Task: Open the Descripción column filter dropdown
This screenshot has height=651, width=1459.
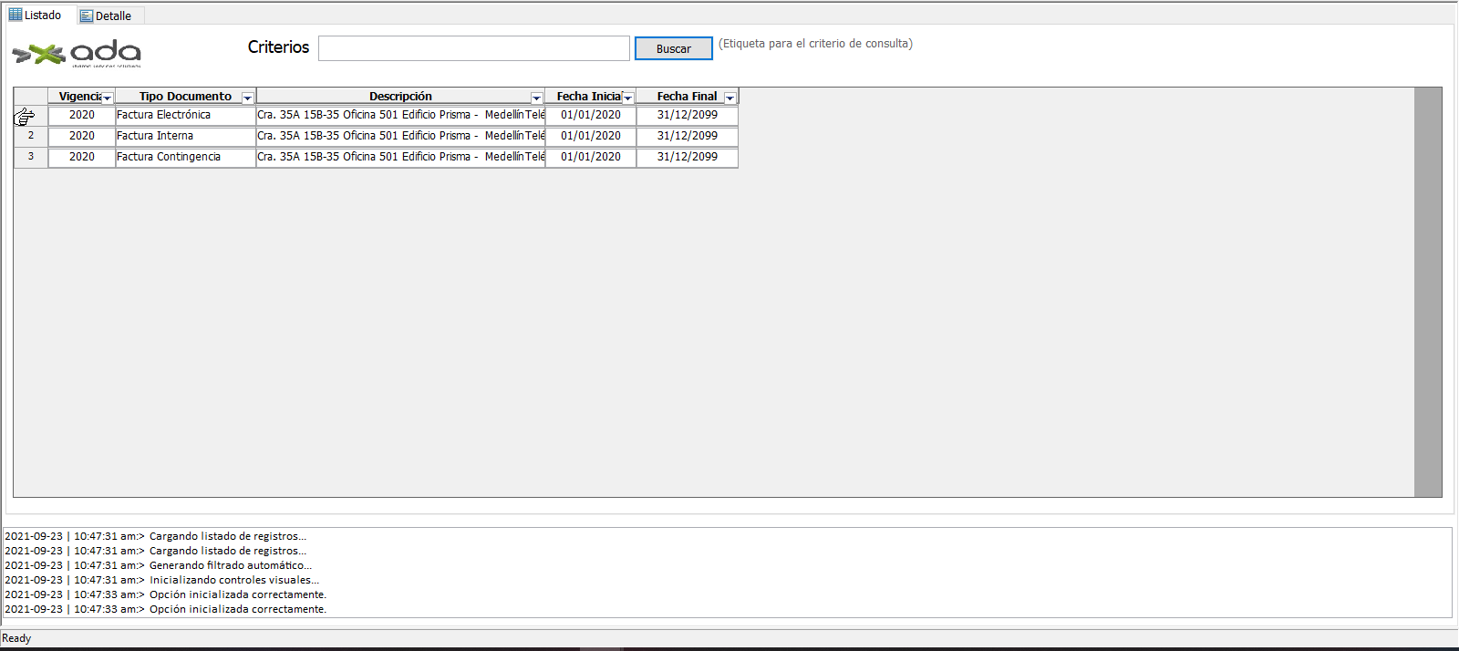Action: click(536, 98)
